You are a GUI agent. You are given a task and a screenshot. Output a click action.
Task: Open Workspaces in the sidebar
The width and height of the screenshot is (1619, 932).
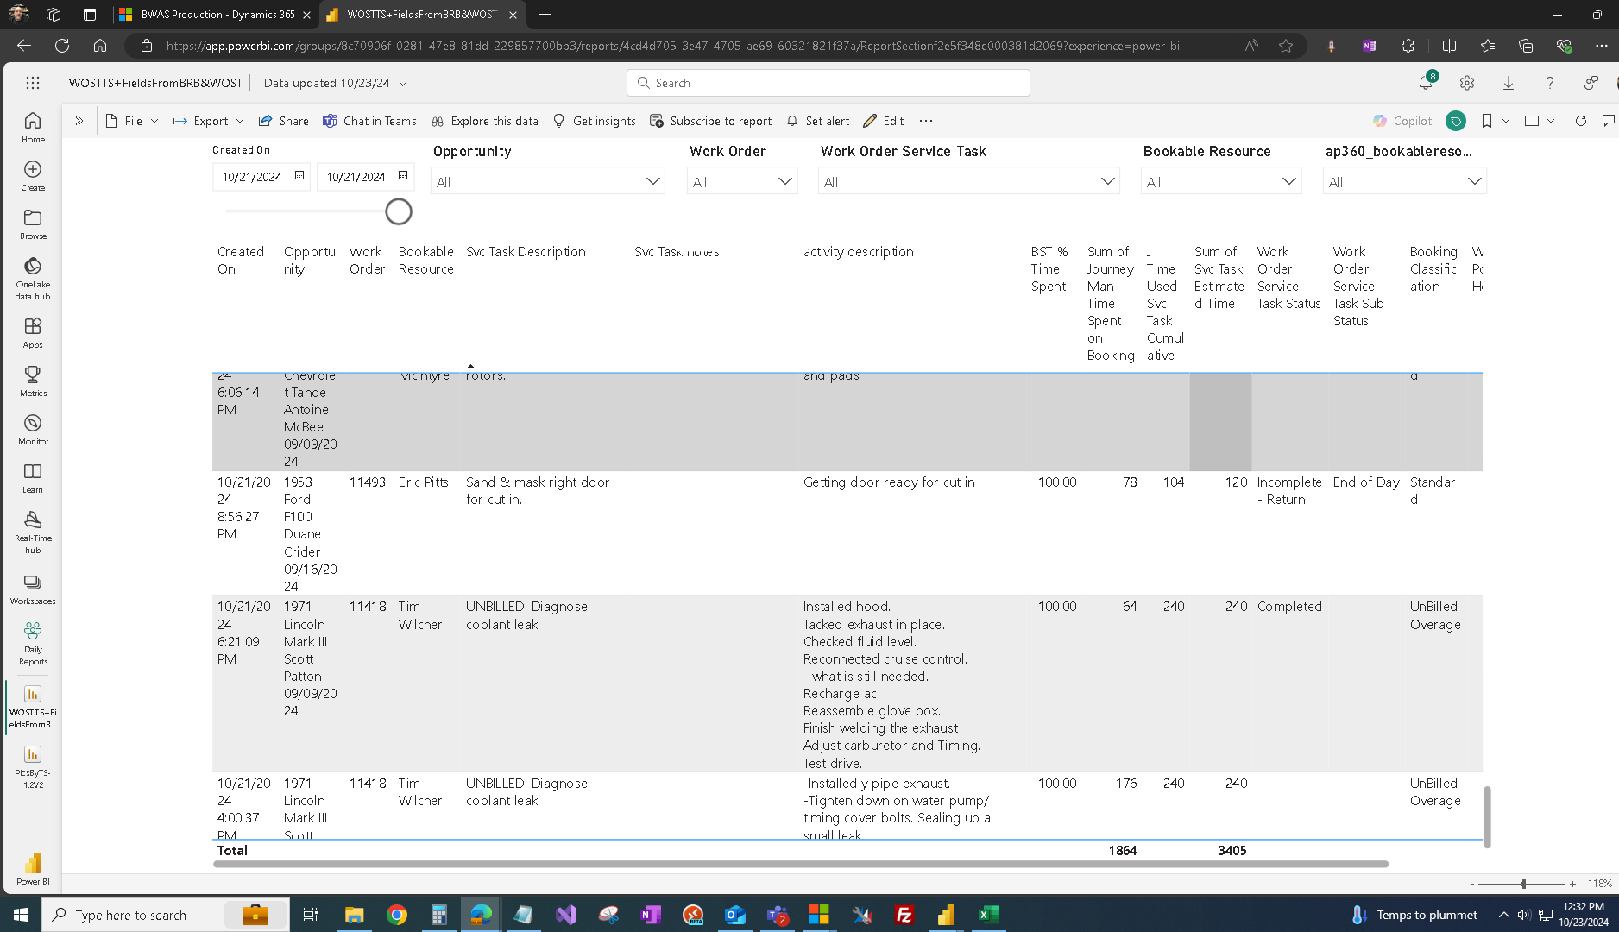(33, 589)
